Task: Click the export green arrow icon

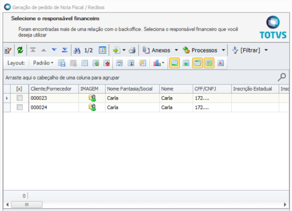Action: click(x=116, y=50)
